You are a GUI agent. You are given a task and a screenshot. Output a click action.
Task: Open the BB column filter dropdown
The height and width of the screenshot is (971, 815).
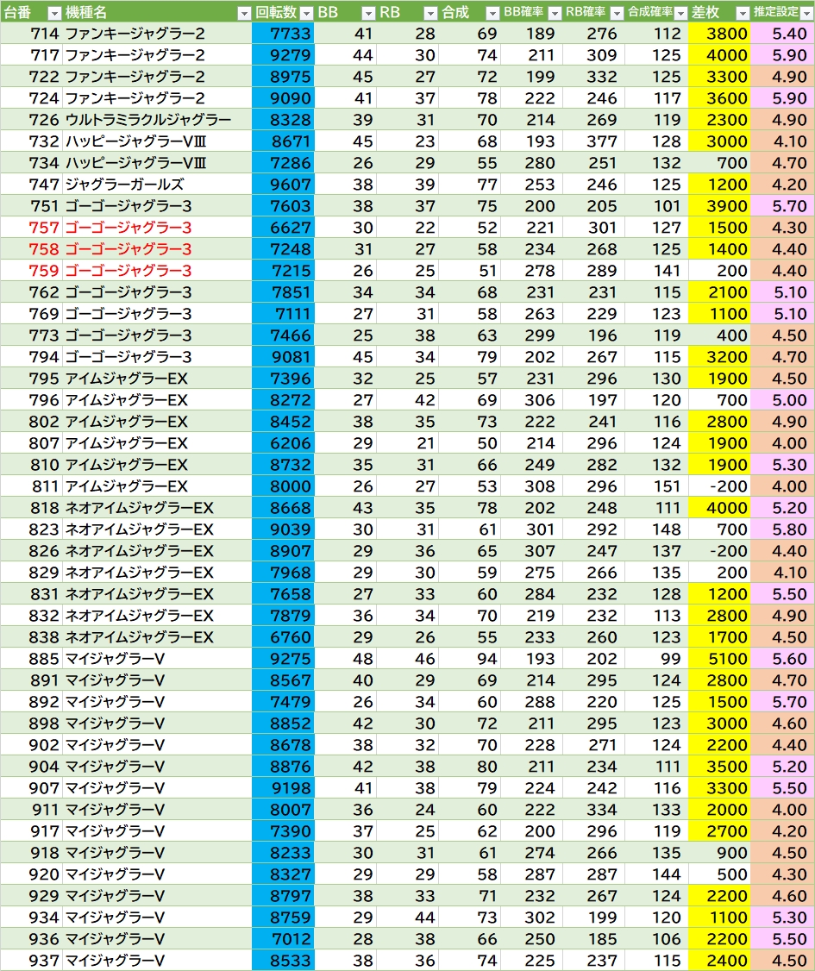(367, 13)
